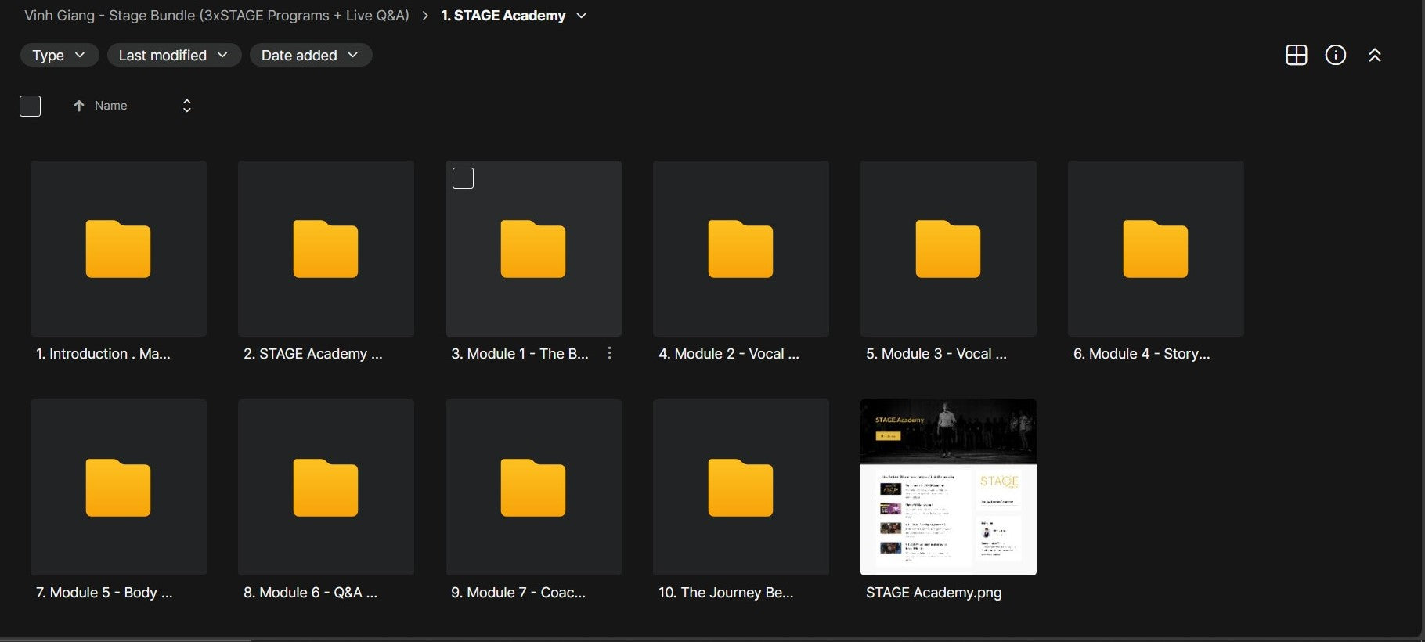The width and height of the screenshot is (1425, 642).
Task: Navigate to Vinh Giang Stage Bundle breadcrumb
Action: pyautogui.click(x=216, y=16)
